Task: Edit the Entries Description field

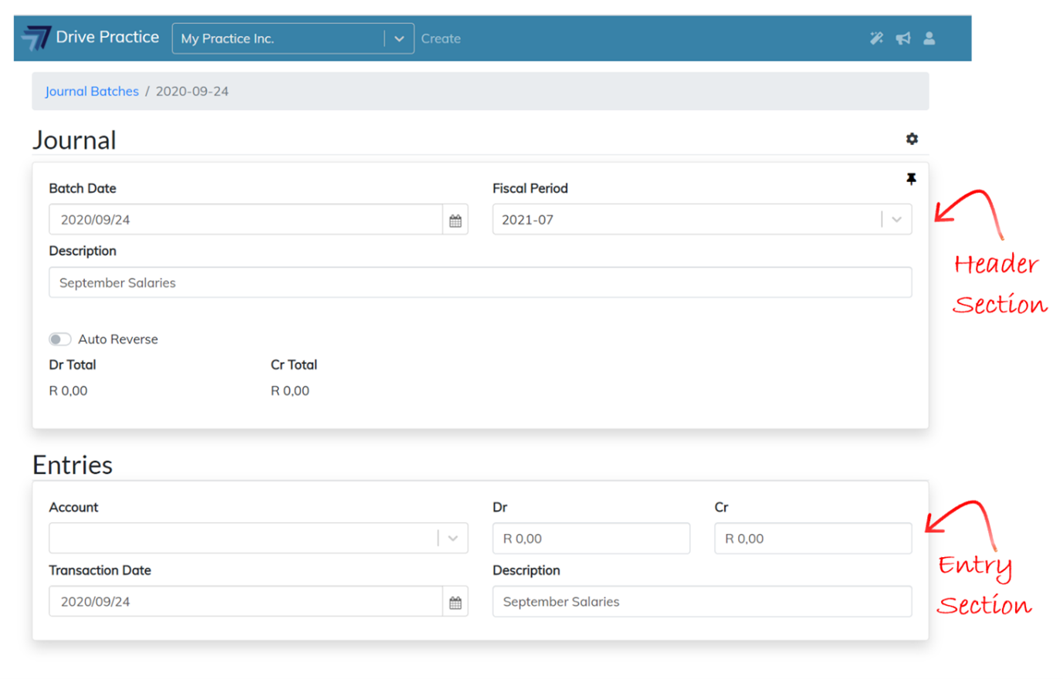Action: [702, 602]
